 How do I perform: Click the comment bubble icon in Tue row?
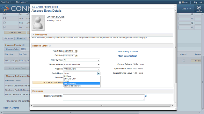click(x=4, y=27)
